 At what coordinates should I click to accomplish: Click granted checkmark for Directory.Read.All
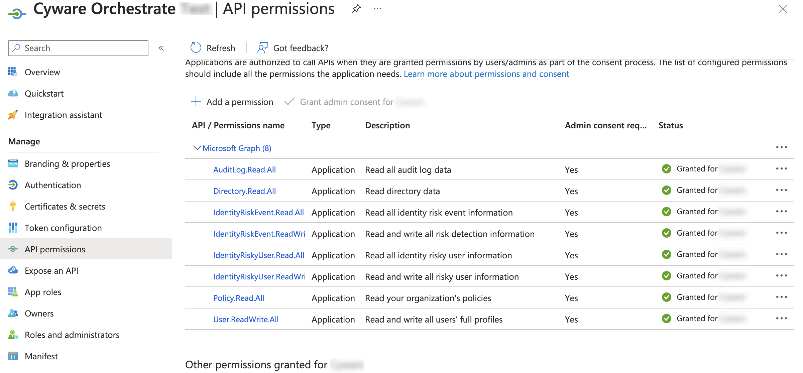tap(667, 190)
